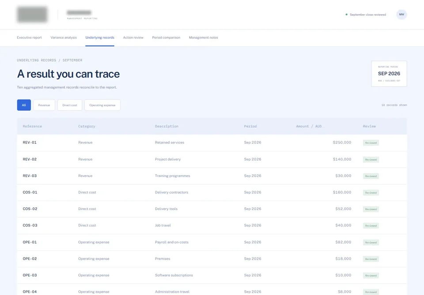Select the COS-01 reference cell
This screenshot has height=295, width=424.
coord(30,192)
